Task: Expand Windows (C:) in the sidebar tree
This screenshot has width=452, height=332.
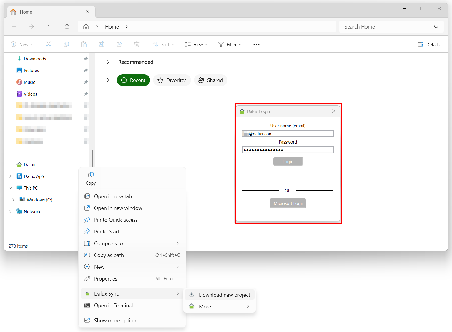Action: pyautogui.click(x=13, y=199)
